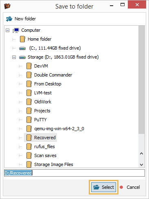Select the Scan saves folder name
This screenshot has height=199, width=149.
click(45, 155)
